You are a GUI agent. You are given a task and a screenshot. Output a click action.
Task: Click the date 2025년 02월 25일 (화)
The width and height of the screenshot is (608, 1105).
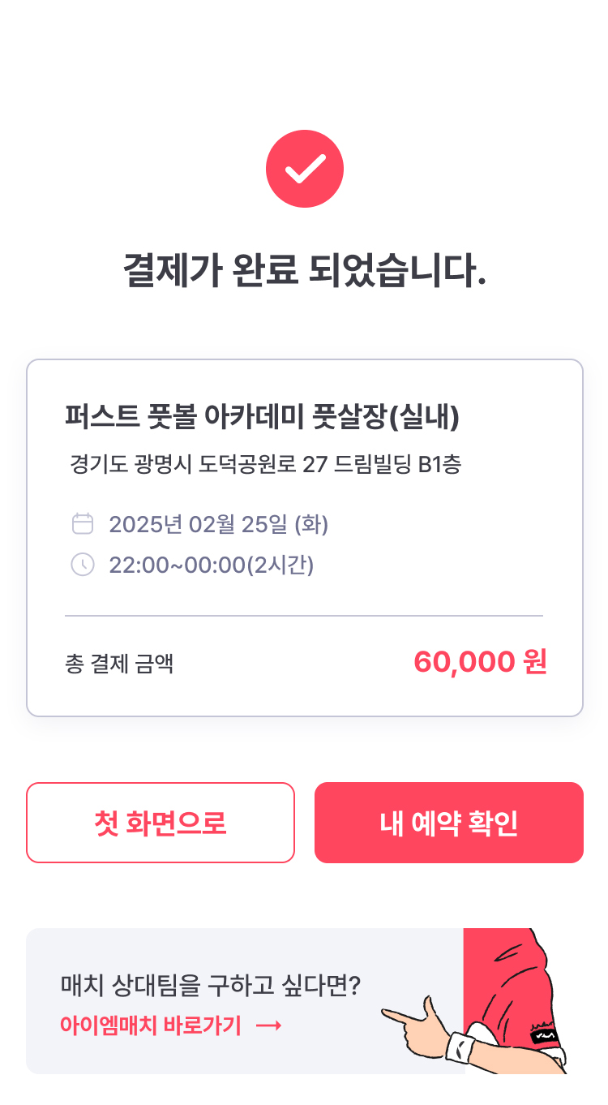219,524
